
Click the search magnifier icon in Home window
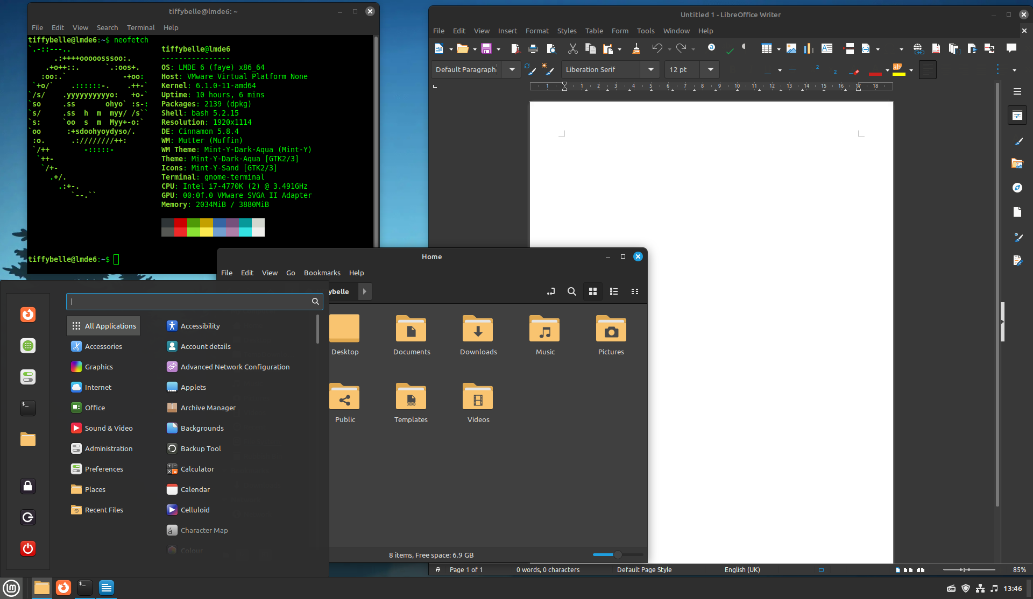coord(572,291)
